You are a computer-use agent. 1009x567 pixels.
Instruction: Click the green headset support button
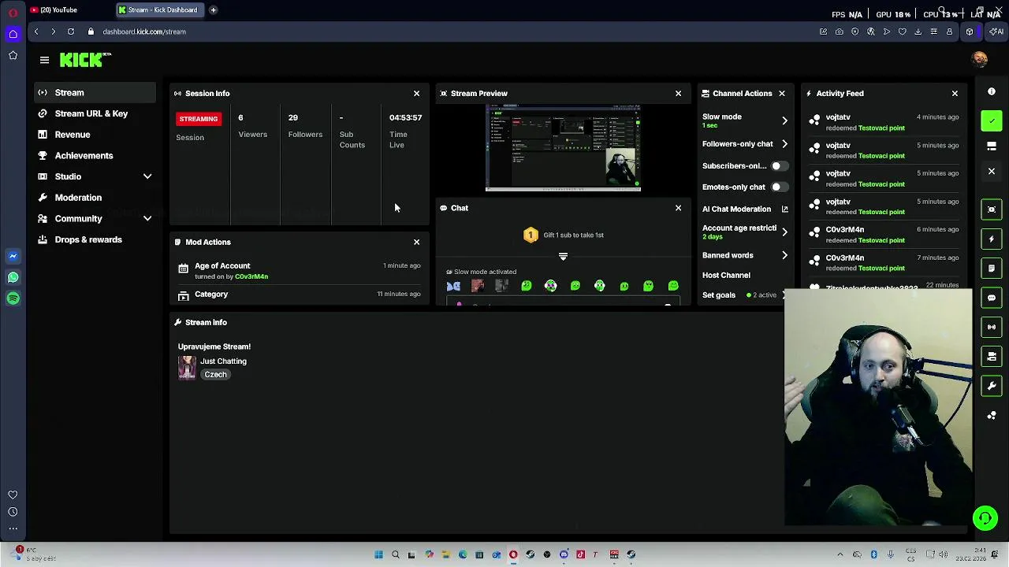click(985, 518)
